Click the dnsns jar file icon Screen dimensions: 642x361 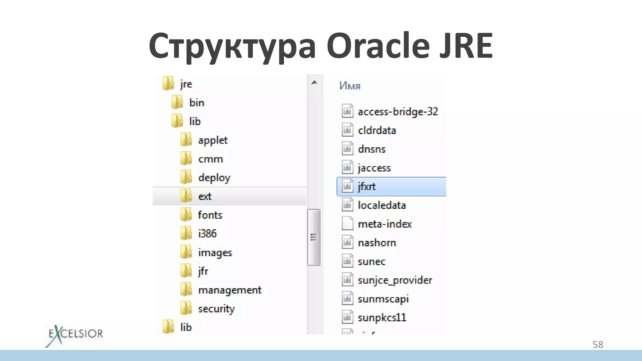click(x=347, y=149)
